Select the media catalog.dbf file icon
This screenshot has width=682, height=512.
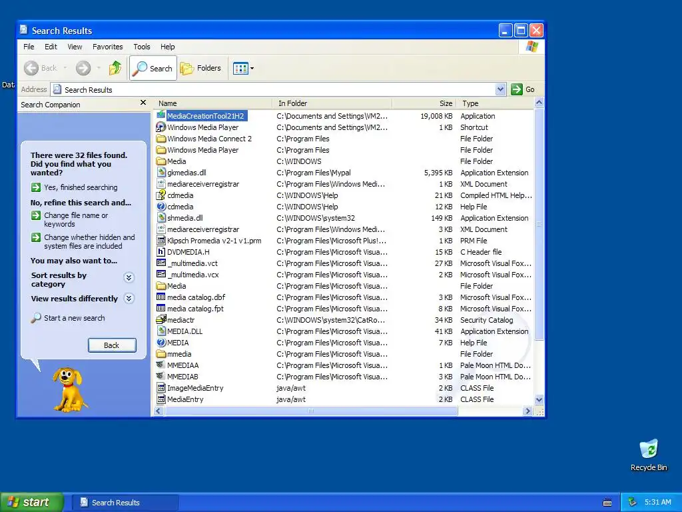click(161, 297)
